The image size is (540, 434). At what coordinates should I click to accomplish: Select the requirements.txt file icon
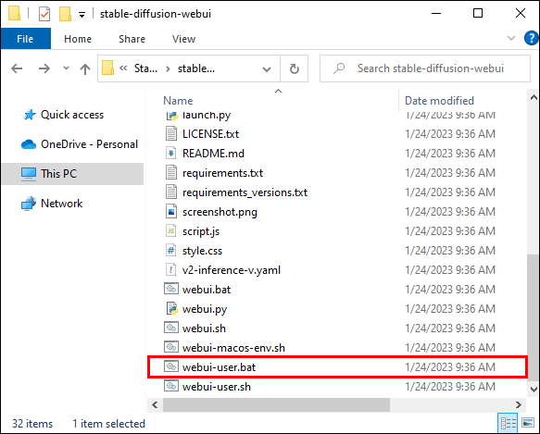[171, 172]
